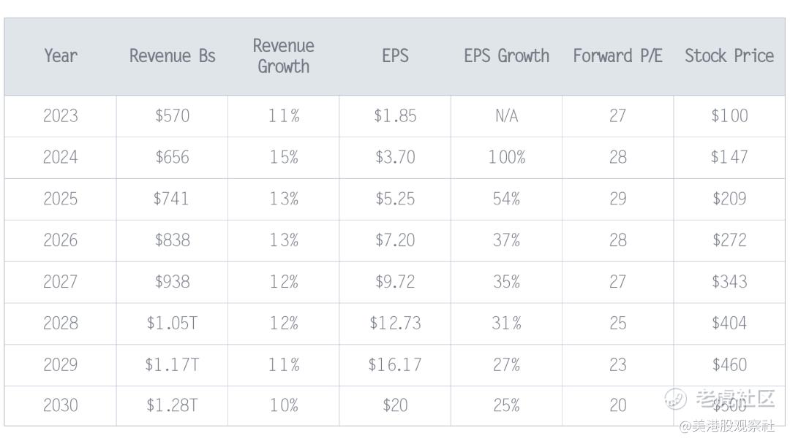The height and width of the screenshot is (444, 790).
Task: Click the Year column header
Action: (x=61, y=56)
